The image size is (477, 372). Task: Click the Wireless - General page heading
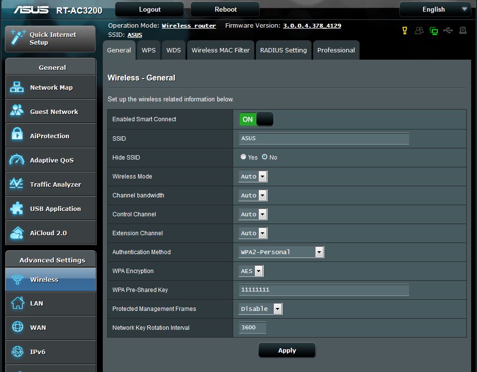click(142, 78)
